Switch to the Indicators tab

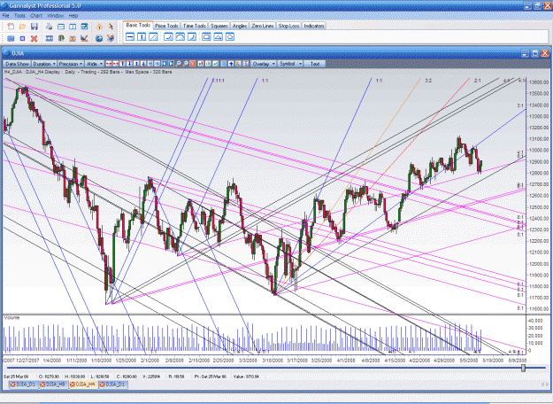coord(314,26)
